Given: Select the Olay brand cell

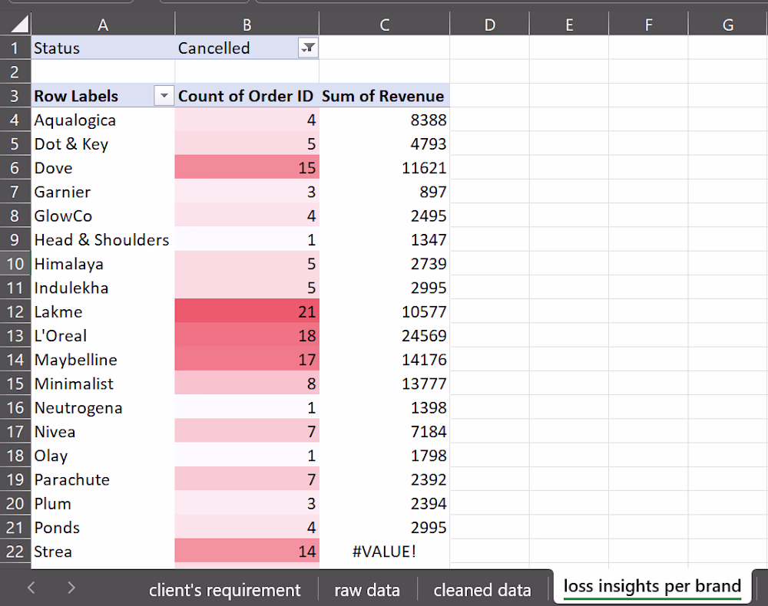Looking at the screenshot, I should (103, 456).
